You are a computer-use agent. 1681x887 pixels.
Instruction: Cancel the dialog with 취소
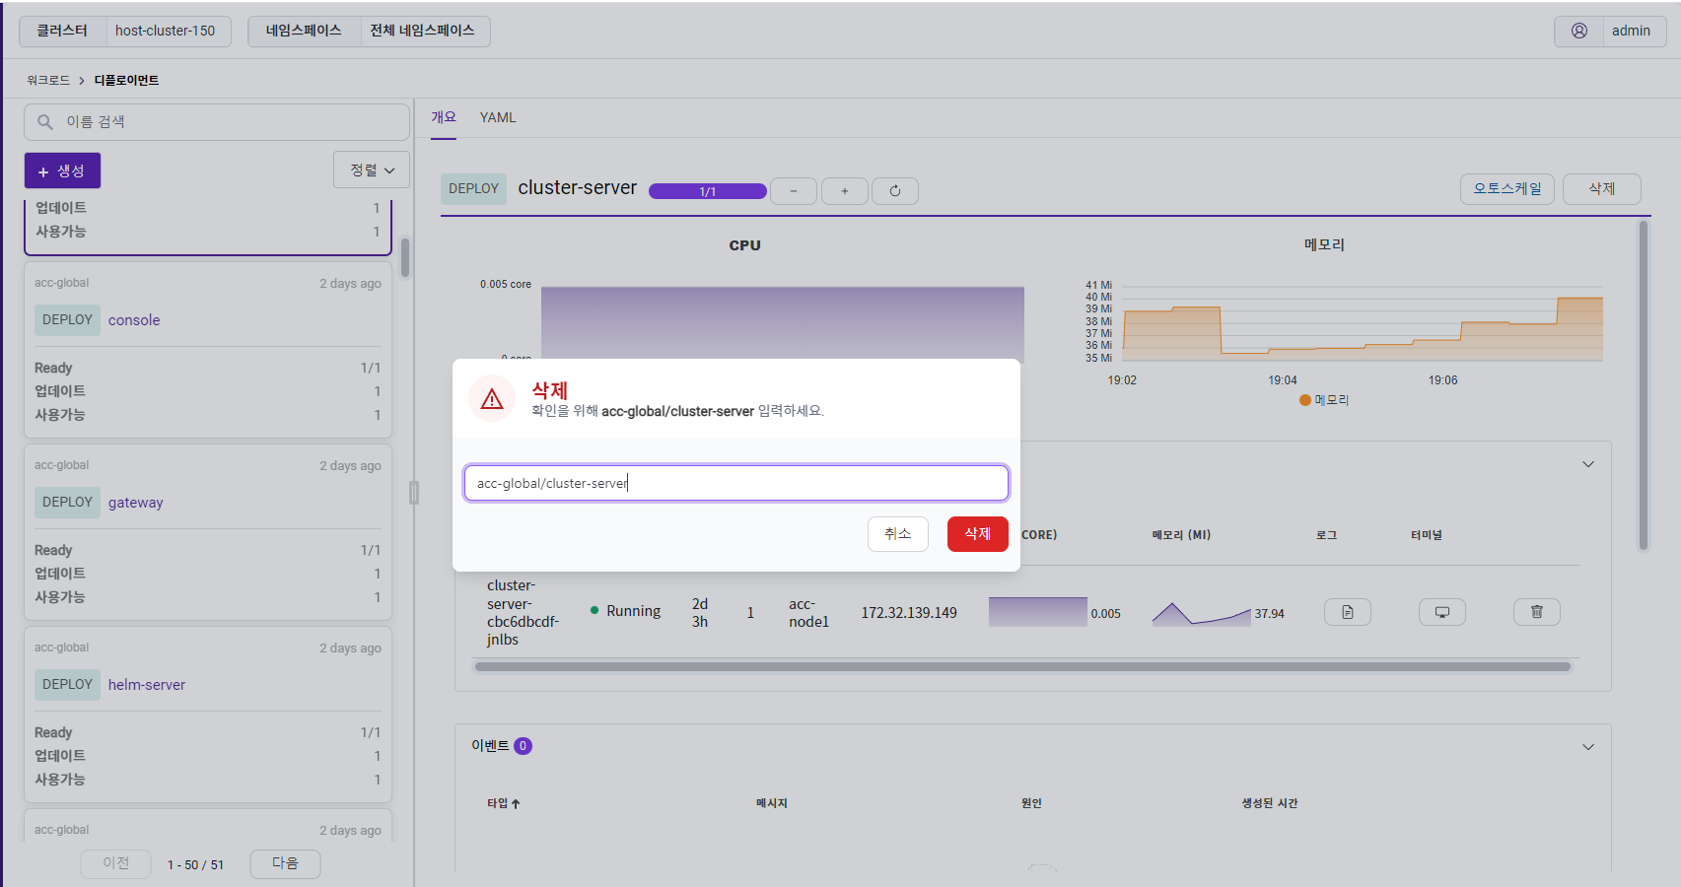tap(898, 534)
